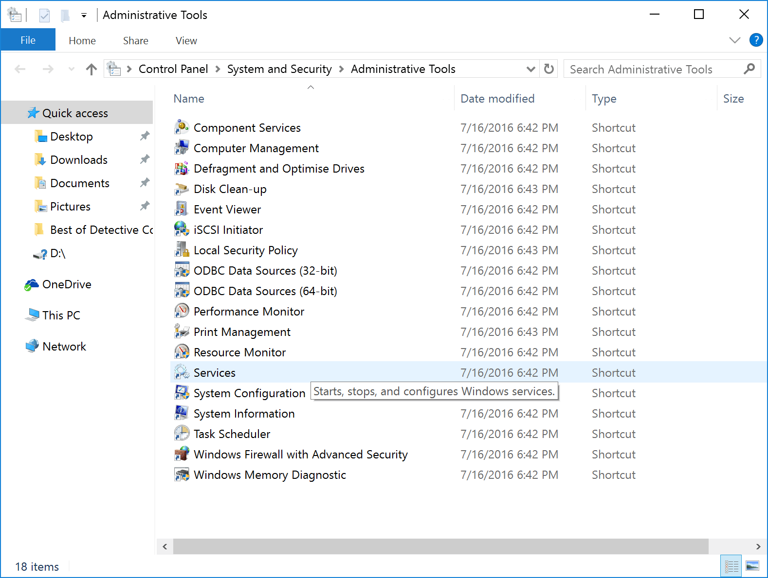Click the New folder quick access toolbar icon

tap(65, 16)
